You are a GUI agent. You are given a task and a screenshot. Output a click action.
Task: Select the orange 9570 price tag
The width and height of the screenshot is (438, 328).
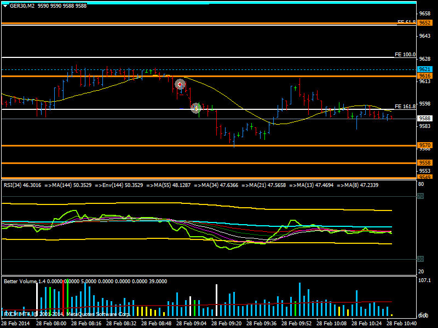[x=424, y=145]
